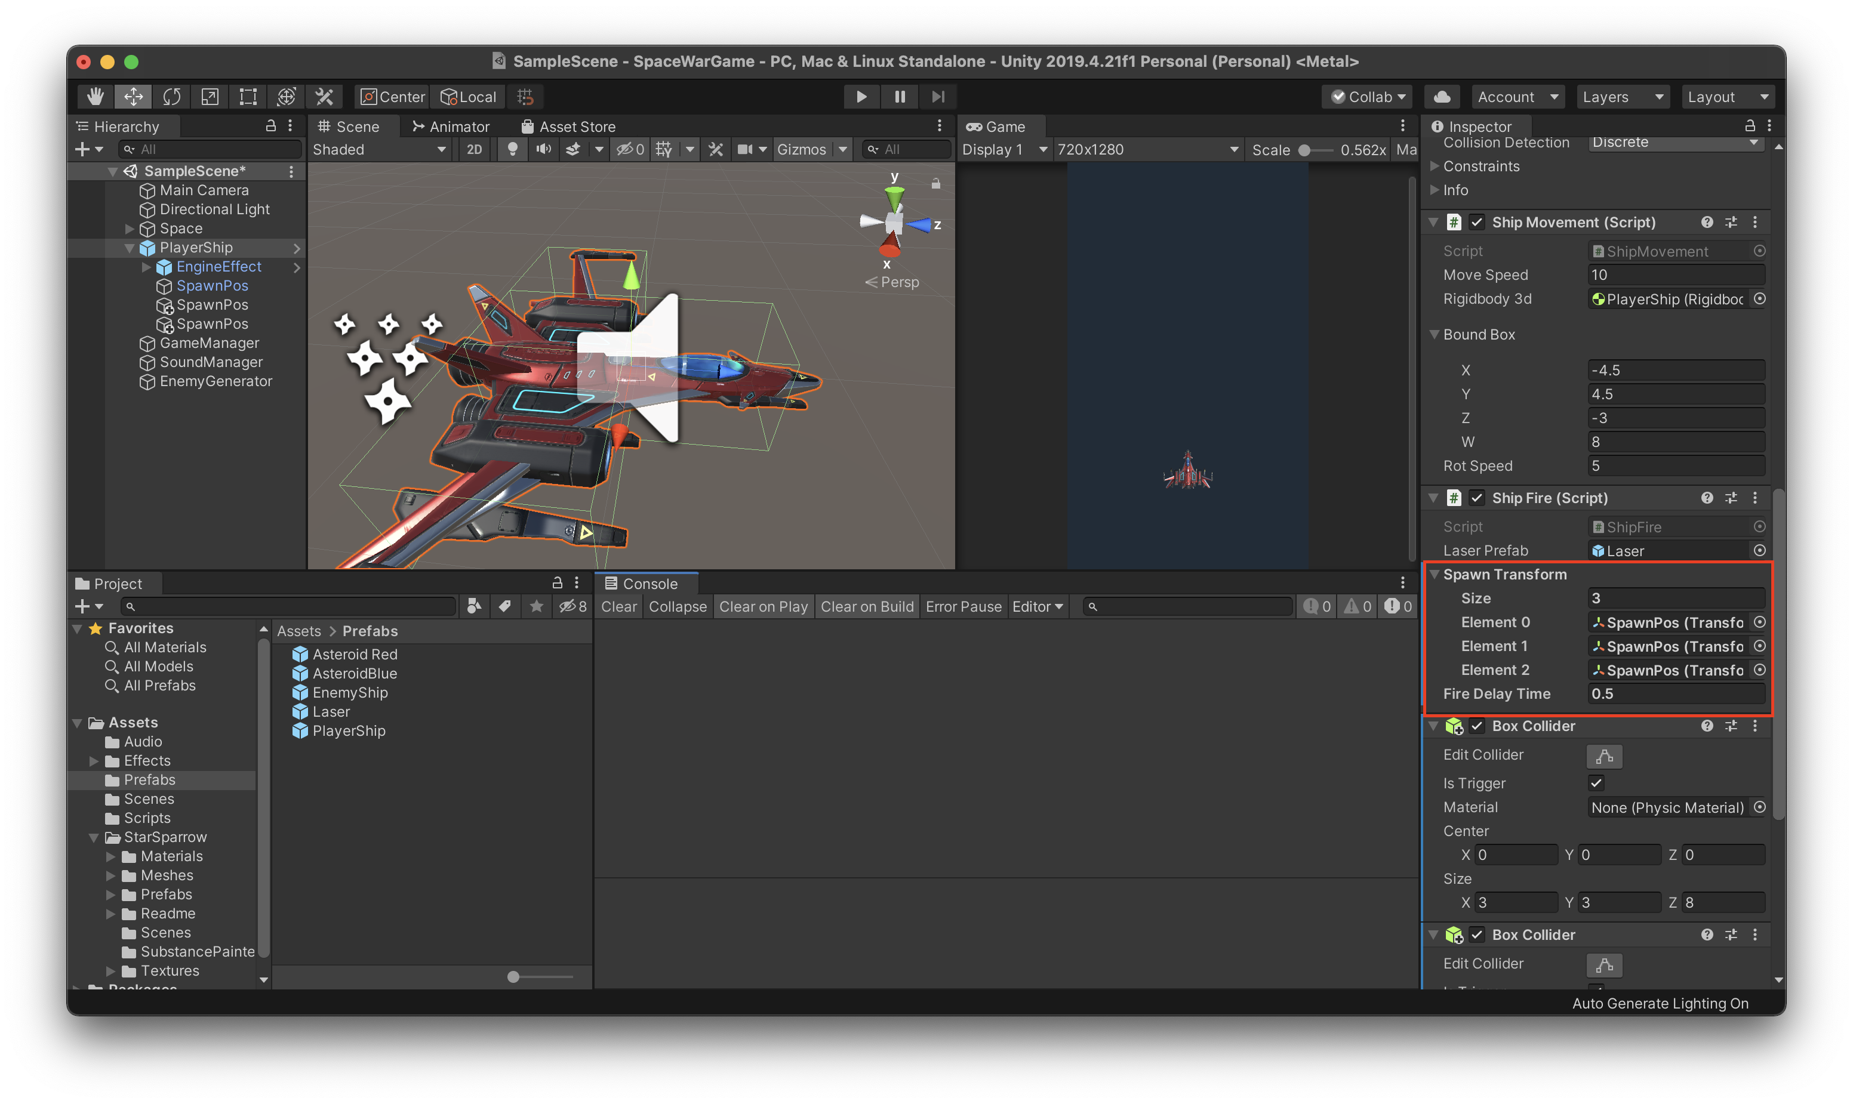Switch to the Asset Store tab

568,127
